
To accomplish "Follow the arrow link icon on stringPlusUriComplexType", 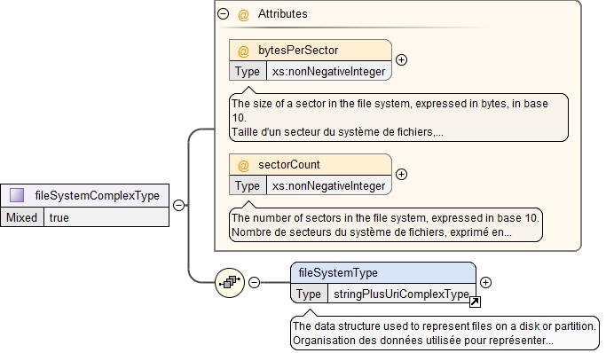I will (x=475, y=302).
